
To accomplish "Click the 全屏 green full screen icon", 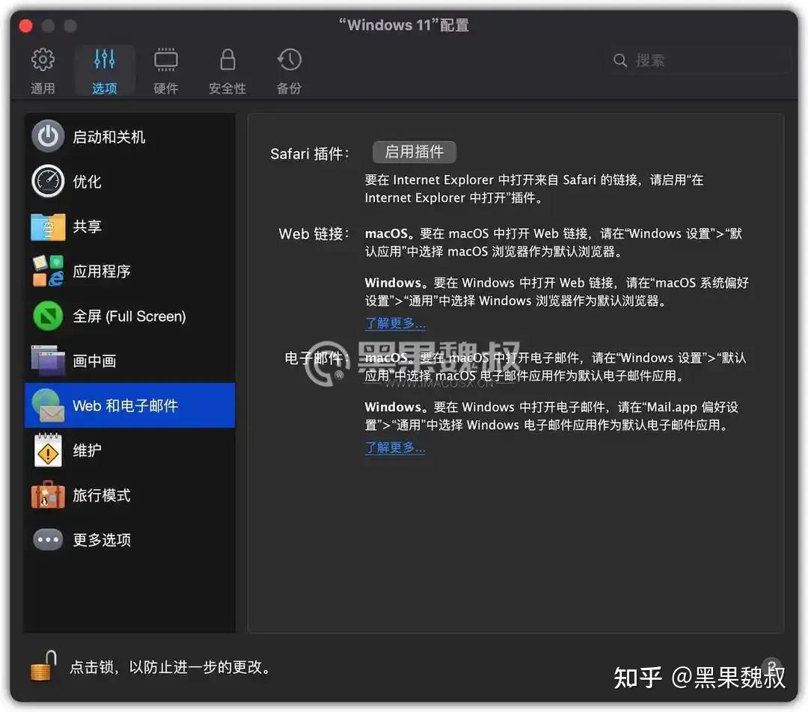I will tap(48, 316).
